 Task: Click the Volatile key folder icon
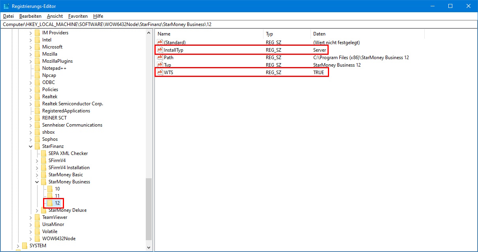click(37, 231)
